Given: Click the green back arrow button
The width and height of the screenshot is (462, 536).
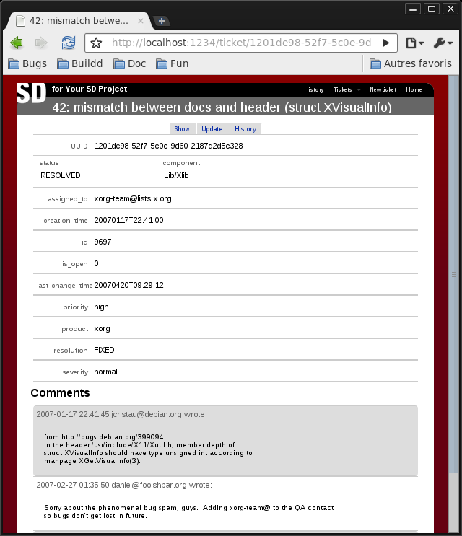Looking at the screenshot, I should (x=17, y=43).
